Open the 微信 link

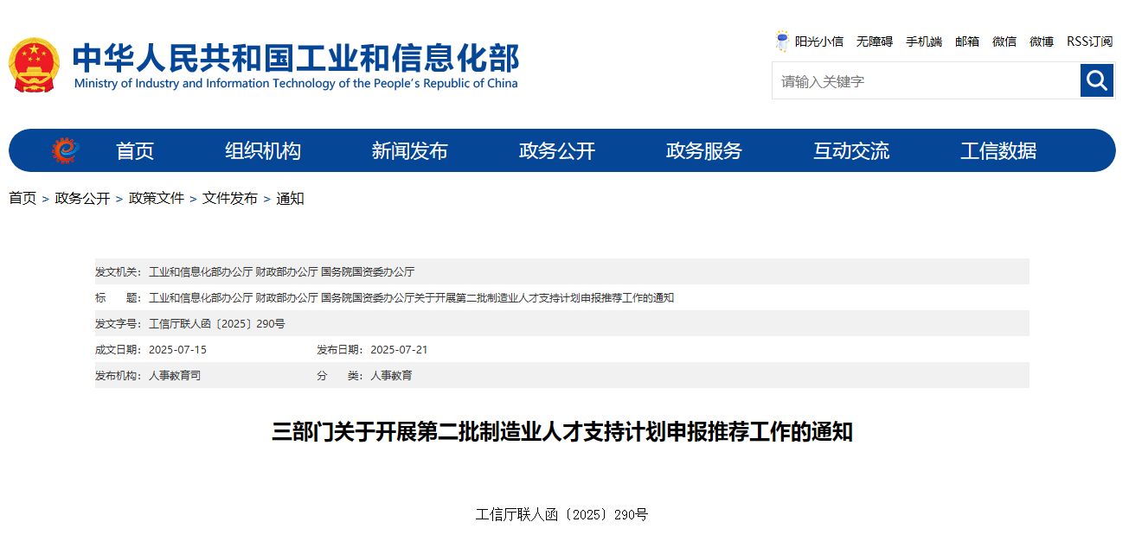[x=1004, y=41]
